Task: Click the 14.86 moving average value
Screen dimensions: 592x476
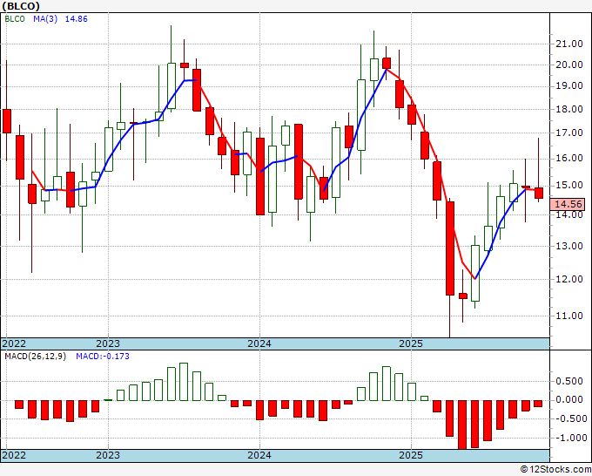Action: coord(77,19)
